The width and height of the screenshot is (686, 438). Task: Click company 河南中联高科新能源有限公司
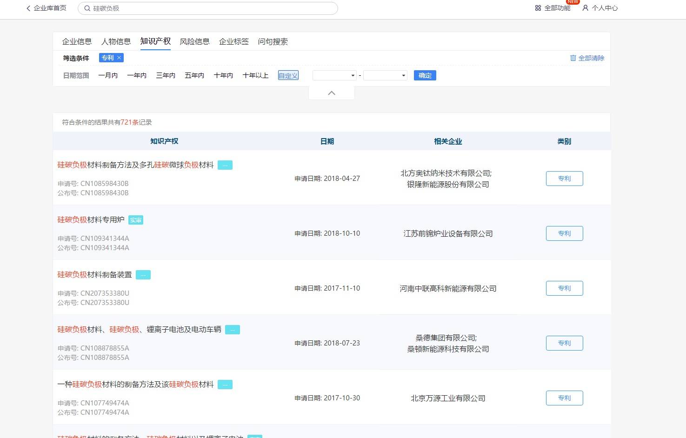click(448, 288)
